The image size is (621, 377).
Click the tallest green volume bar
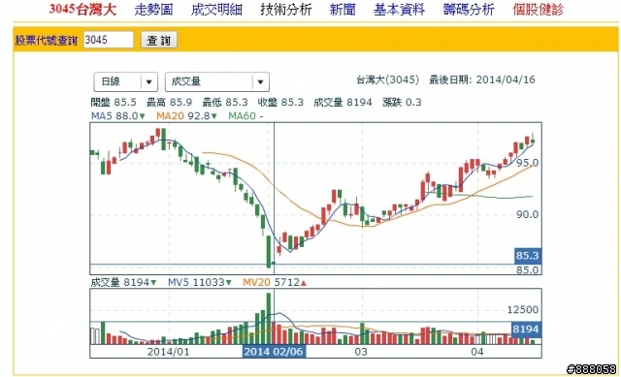tap(269, 319)
